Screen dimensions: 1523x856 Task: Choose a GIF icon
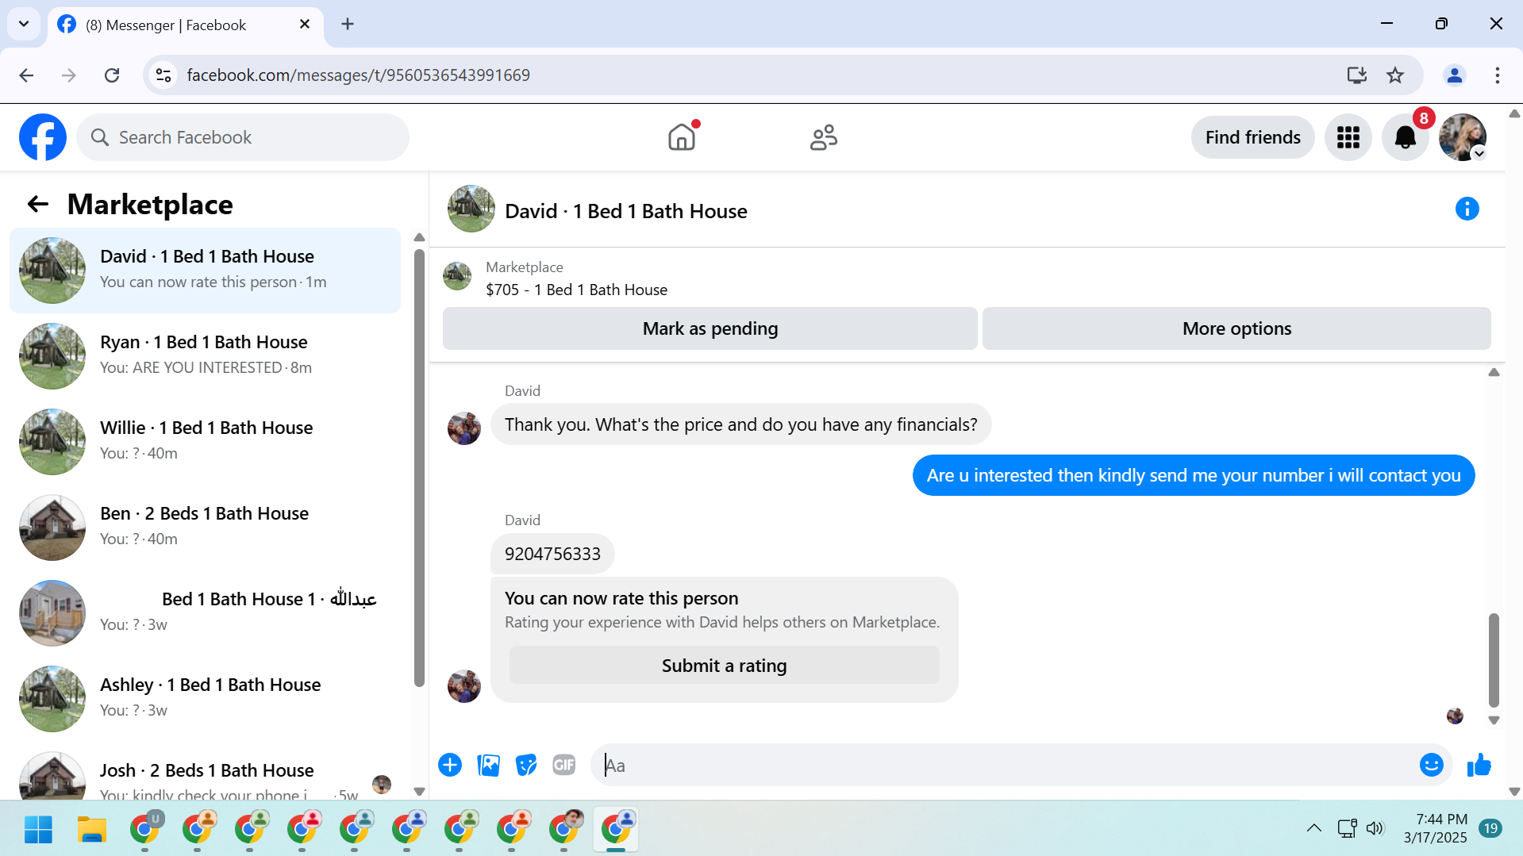(x=564, y=765)
